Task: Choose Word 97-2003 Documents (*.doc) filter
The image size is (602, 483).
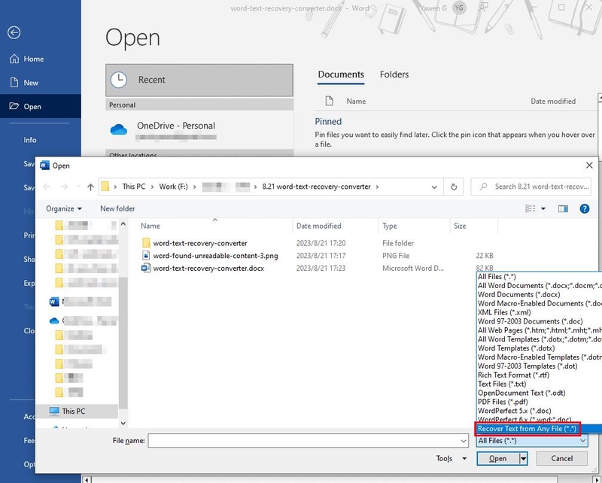Action: pyautogui.click(x=530, y=321)
